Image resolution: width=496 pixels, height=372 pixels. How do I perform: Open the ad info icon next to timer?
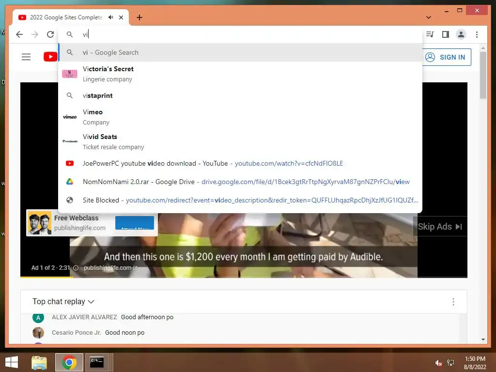[76, 268]
